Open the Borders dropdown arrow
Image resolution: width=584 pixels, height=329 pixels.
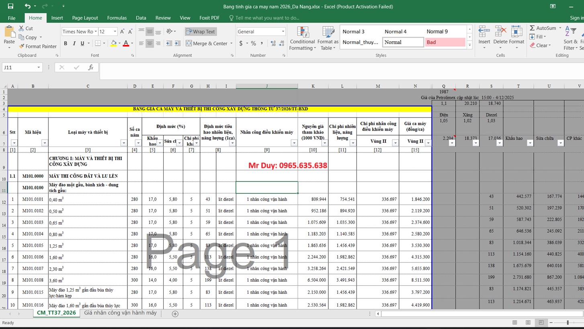[104, 43]
